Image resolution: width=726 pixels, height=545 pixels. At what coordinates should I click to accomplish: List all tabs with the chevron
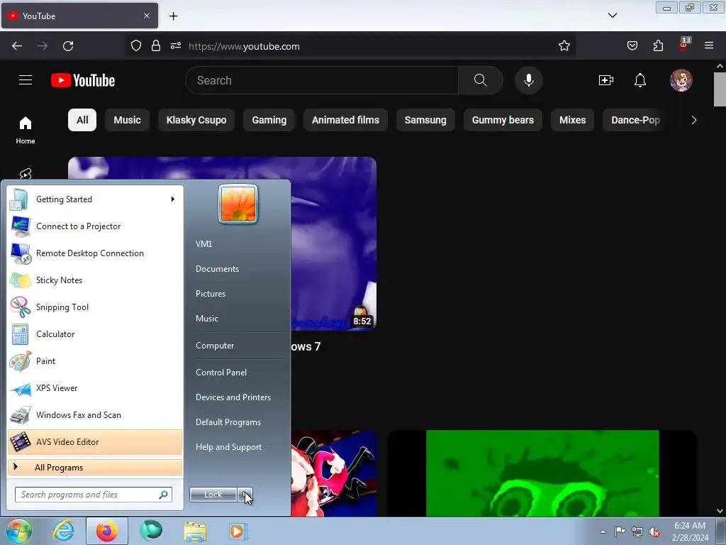coord(612,16)
